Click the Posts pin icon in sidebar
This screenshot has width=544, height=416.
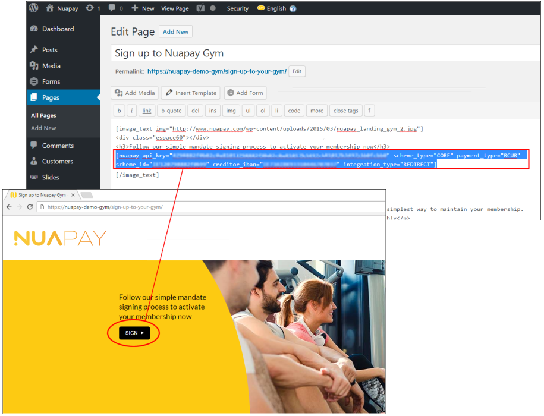click(34, 49)
